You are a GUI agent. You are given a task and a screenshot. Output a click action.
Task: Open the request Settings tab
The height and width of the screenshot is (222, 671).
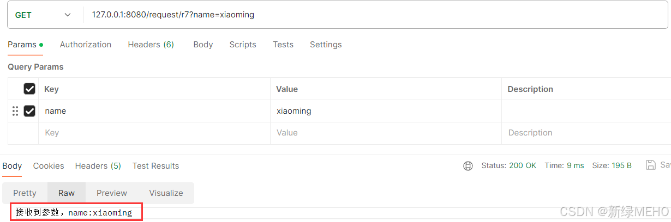[x=326, y=45]
